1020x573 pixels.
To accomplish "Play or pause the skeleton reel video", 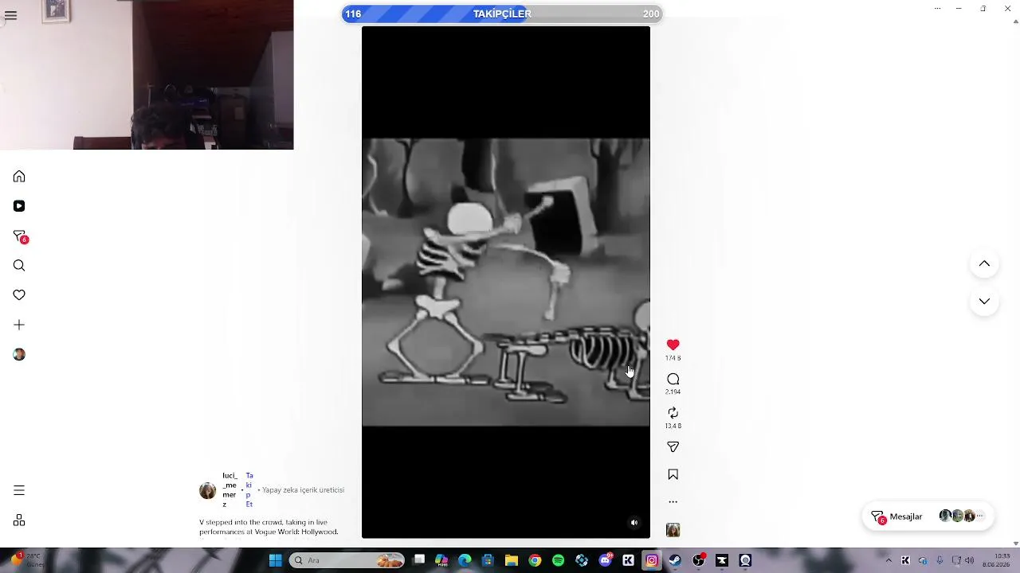I will pyautogui.click(x=506, y=283).
